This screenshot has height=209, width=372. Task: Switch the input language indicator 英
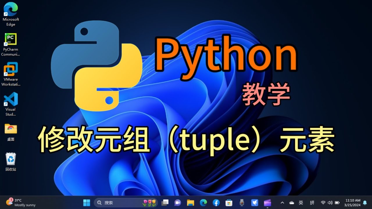coord(301,203)
